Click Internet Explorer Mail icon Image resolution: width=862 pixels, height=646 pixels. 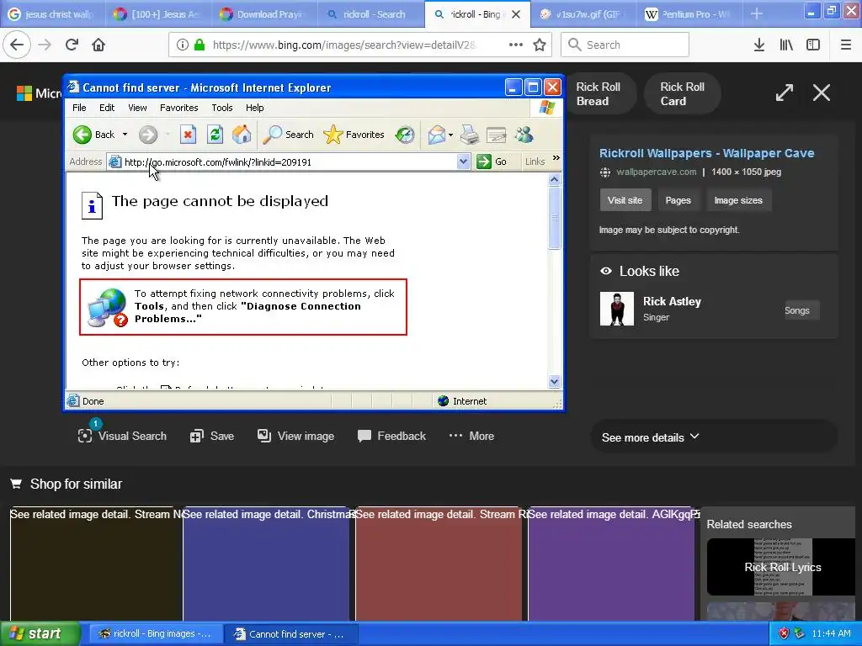[x=437, y=135]
